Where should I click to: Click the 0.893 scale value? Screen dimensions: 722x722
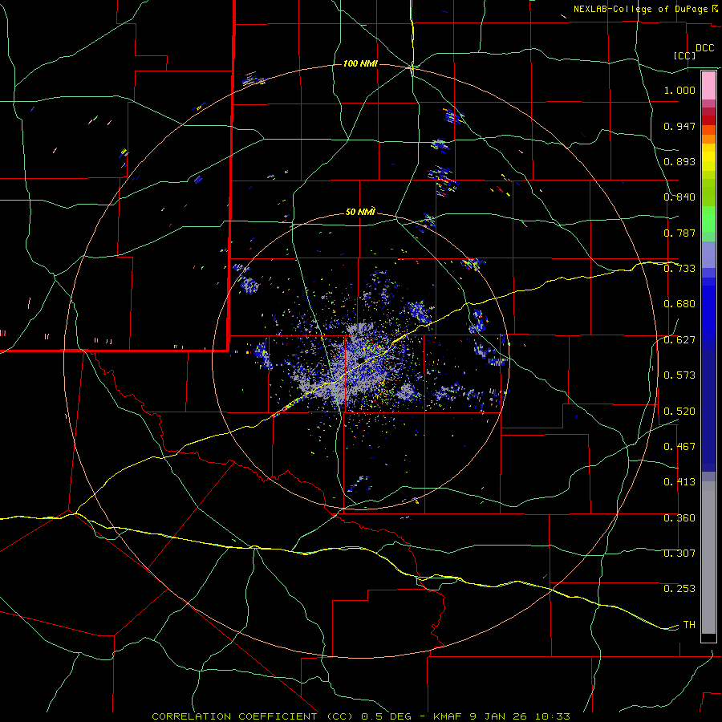(x=679, y=161)
